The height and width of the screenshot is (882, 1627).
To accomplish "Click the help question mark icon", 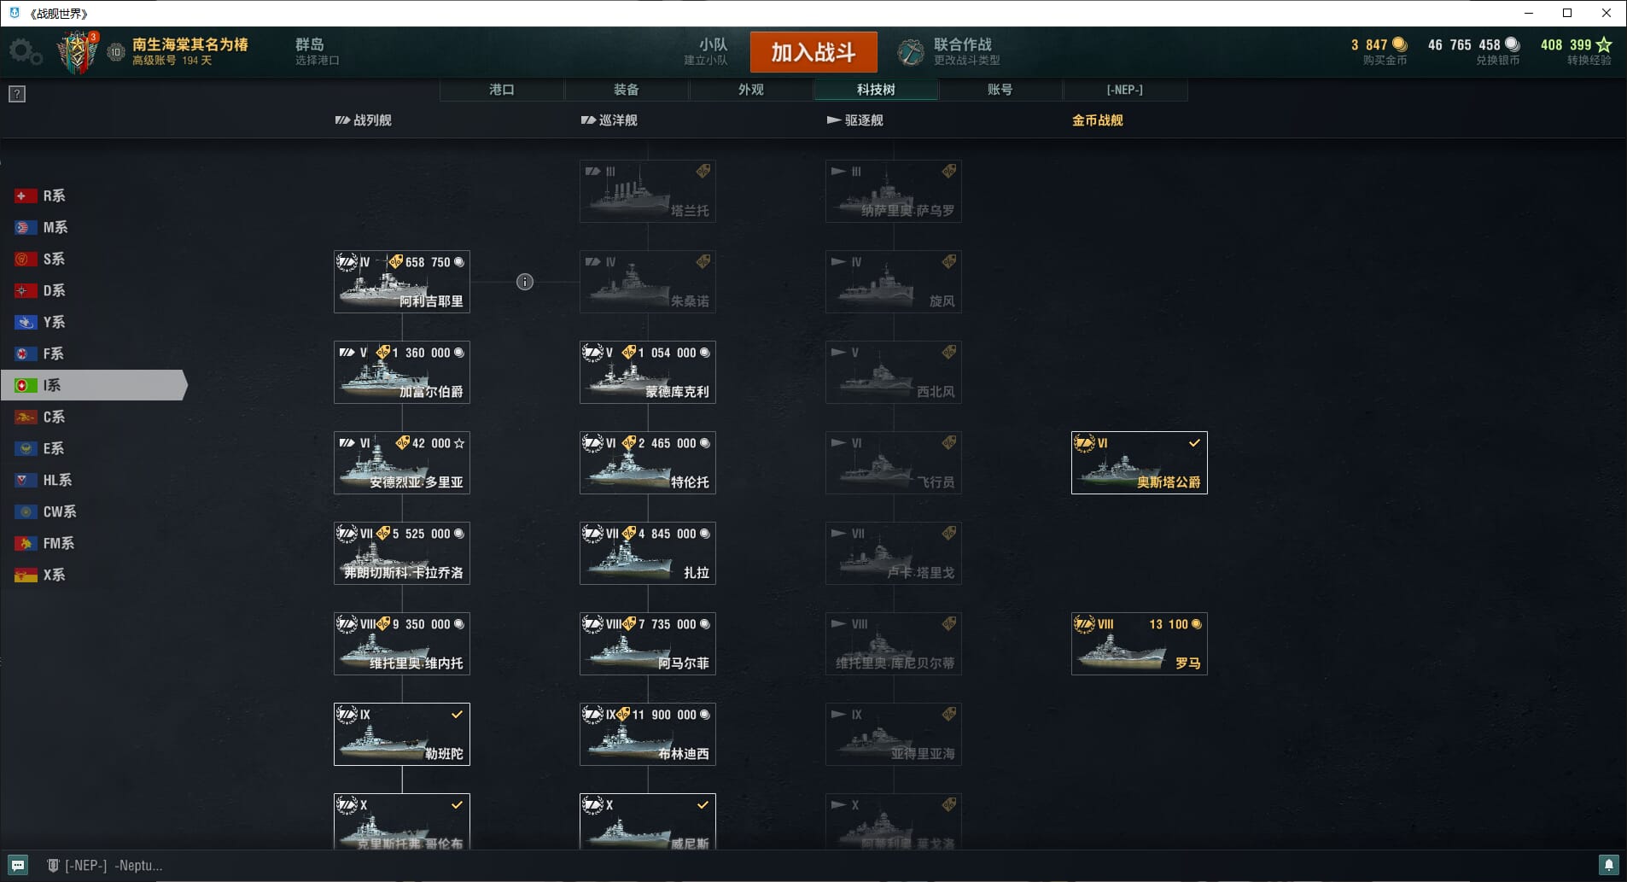I will point(17,94).
